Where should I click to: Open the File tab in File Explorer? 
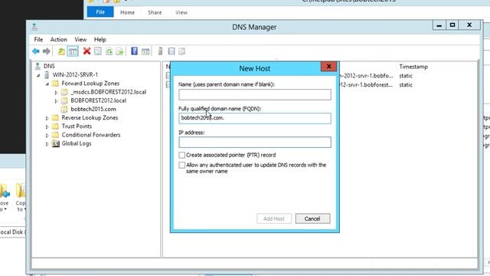point(100,12)
